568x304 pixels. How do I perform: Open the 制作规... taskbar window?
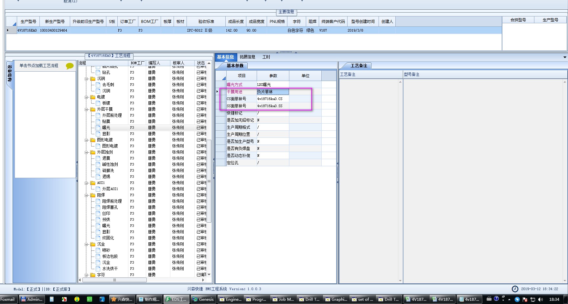149,299
